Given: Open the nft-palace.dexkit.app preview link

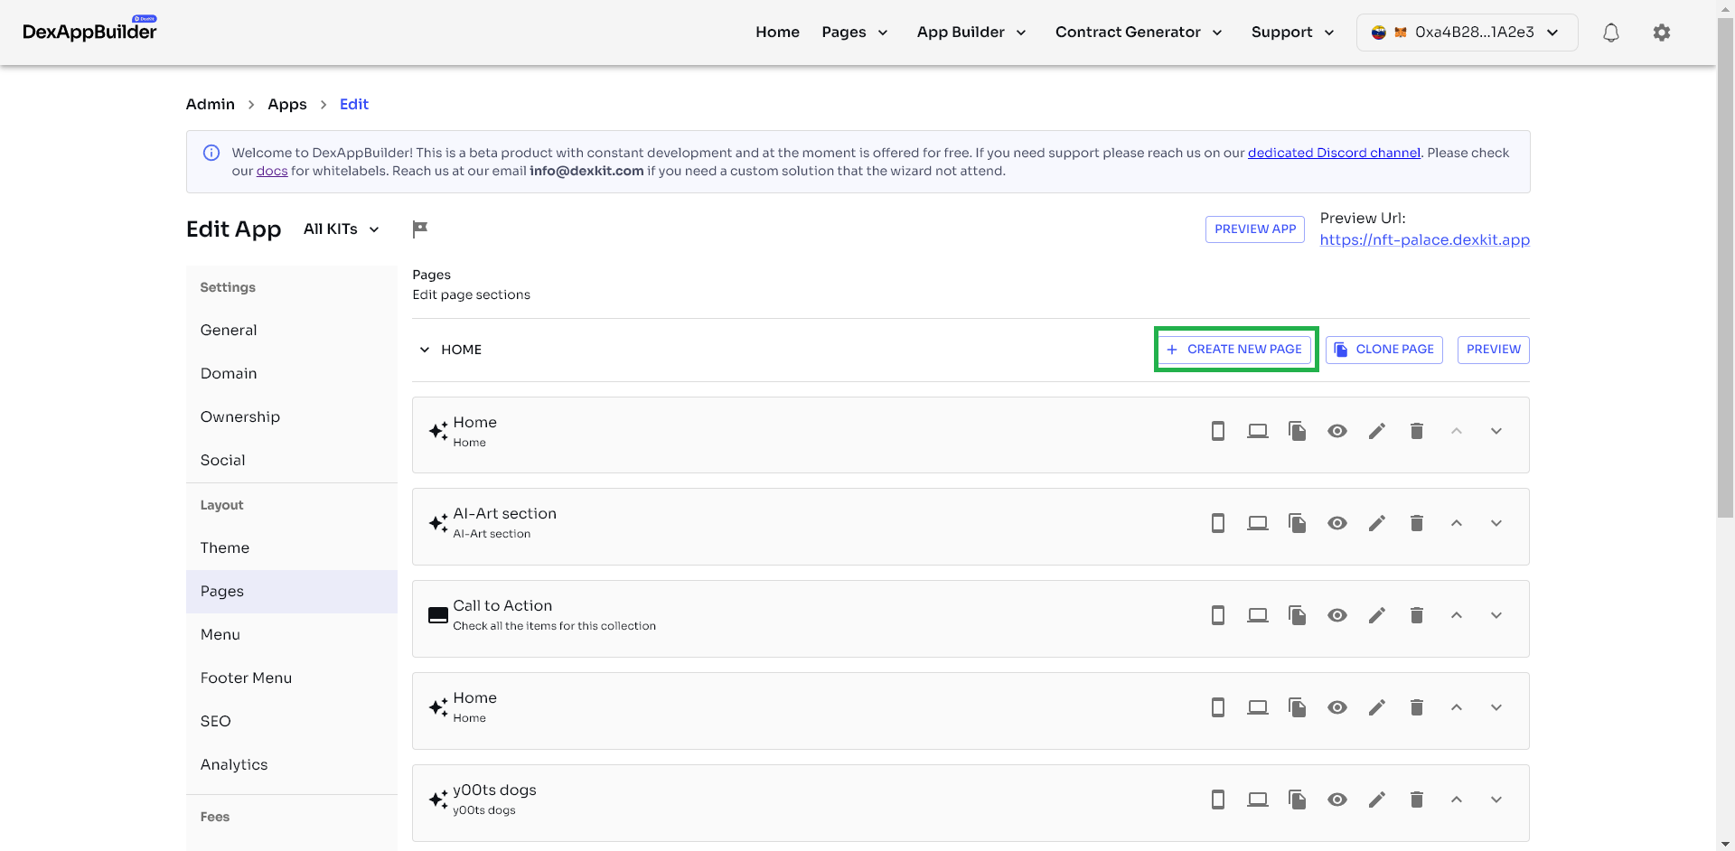Looking at the screenshot, I should coord(1424,239).
